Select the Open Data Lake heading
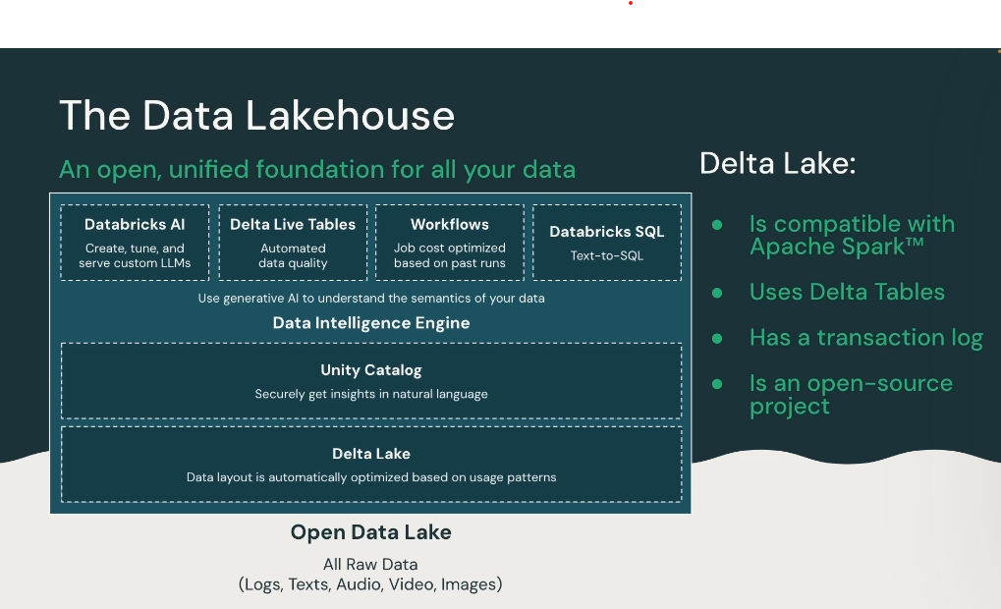 point(371,532)
